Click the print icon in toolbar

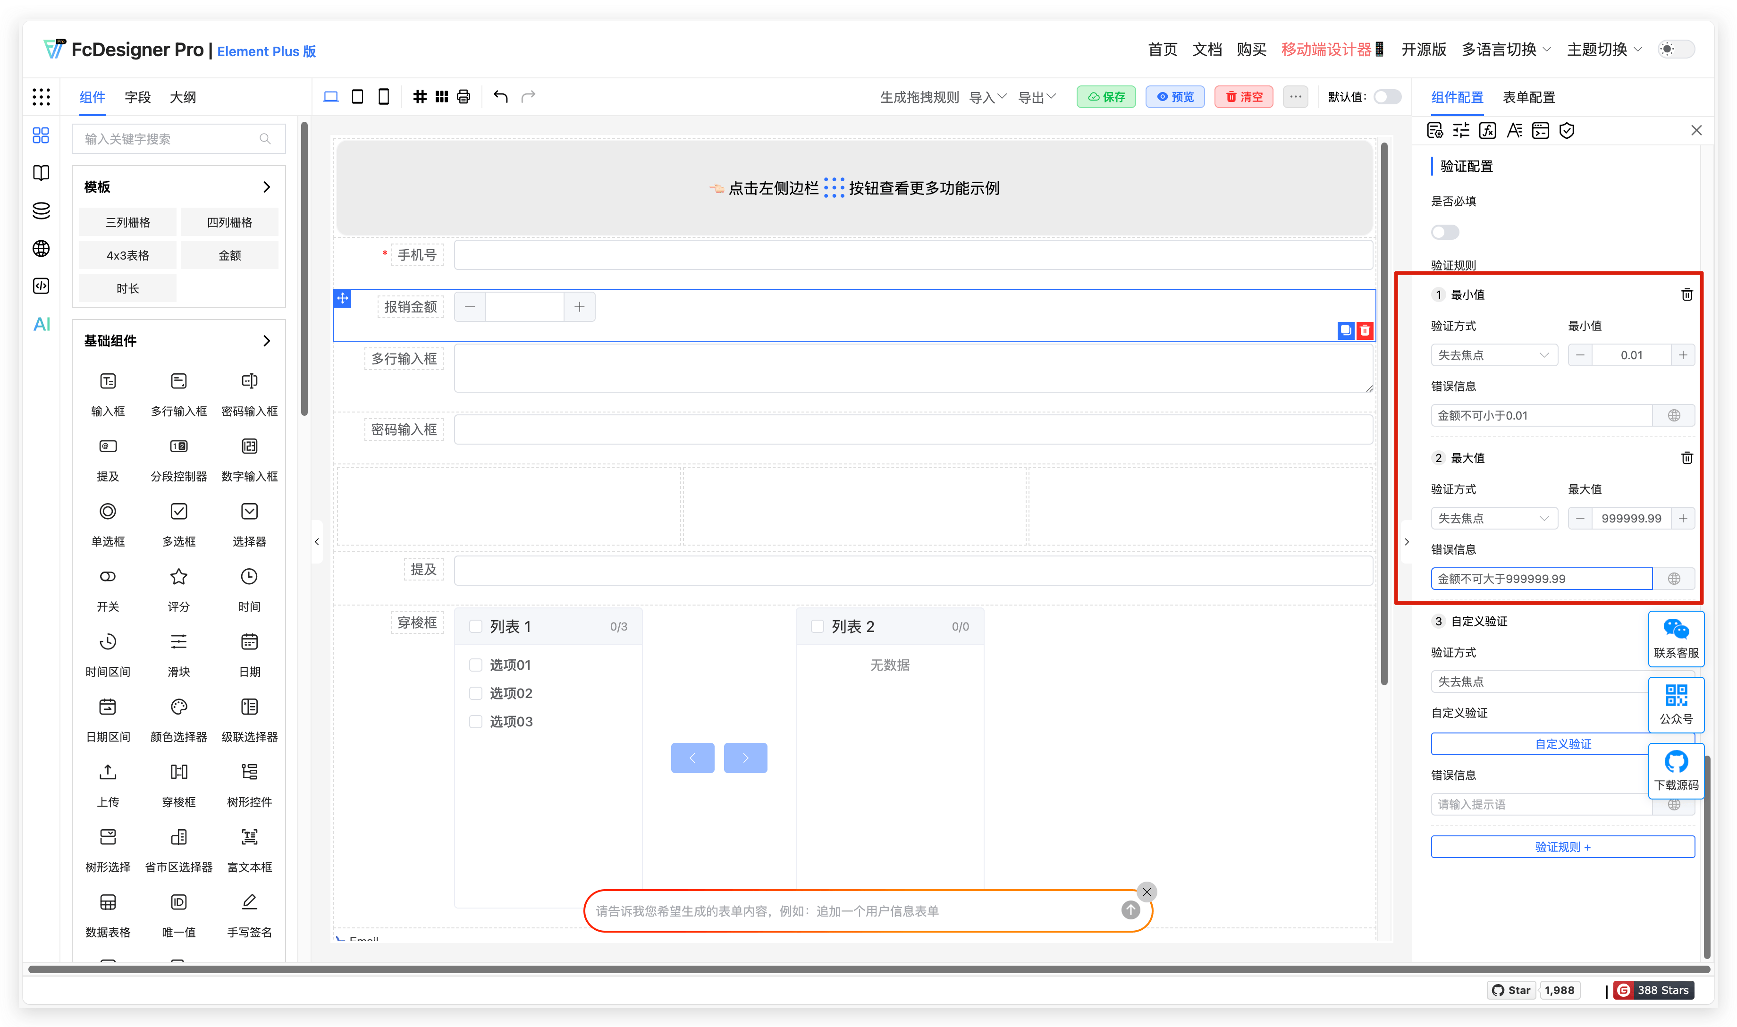[x=464, y=97]
